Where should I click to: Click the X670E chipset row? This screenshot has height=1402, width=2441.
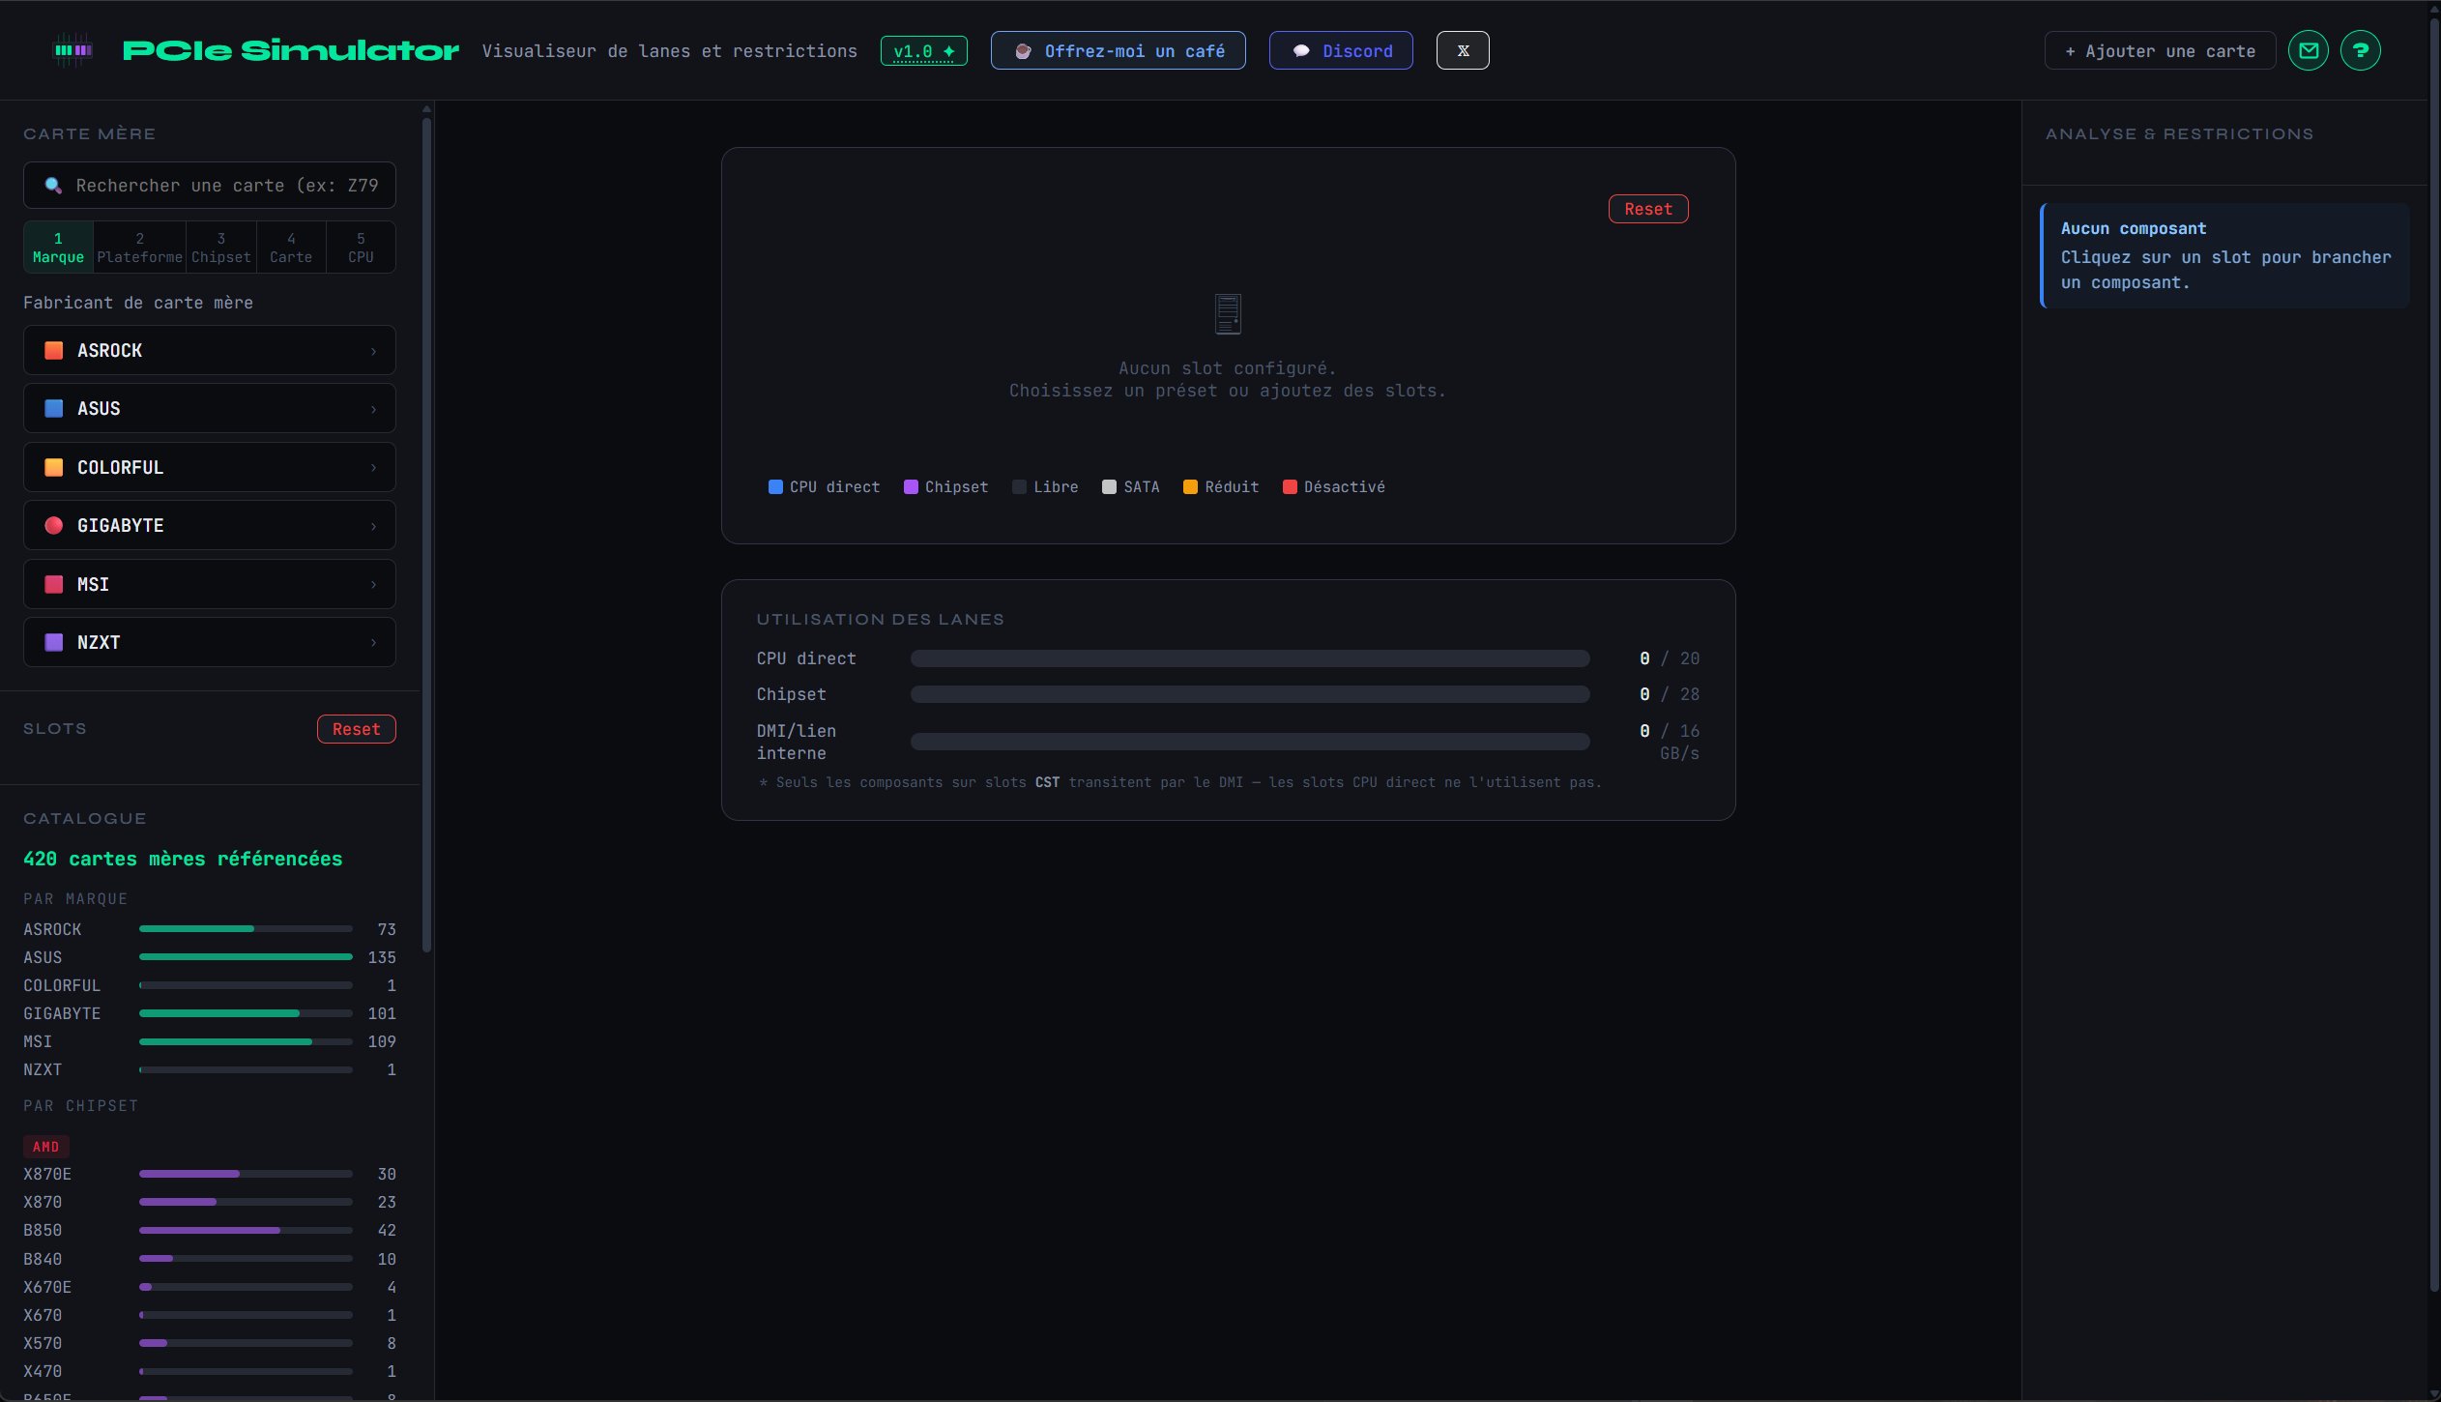(210, 1287)
